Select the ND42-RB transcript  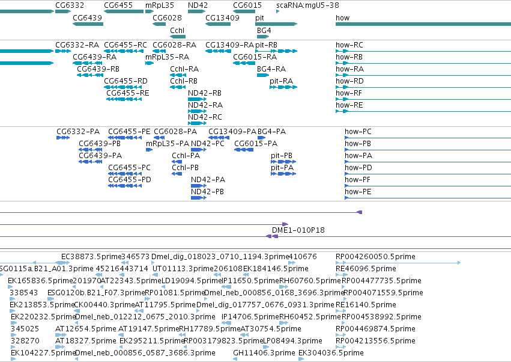coord(205,93)
